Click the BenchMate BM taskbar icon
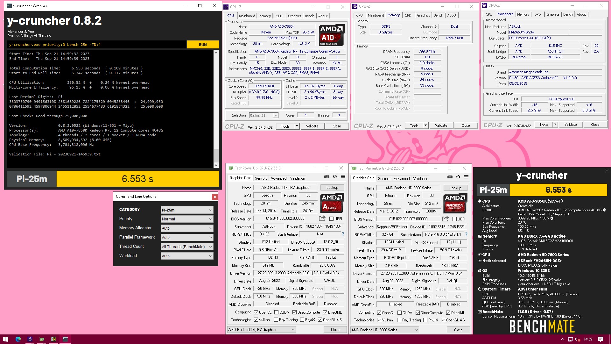 pyautogui.click(x=53, y=339)
